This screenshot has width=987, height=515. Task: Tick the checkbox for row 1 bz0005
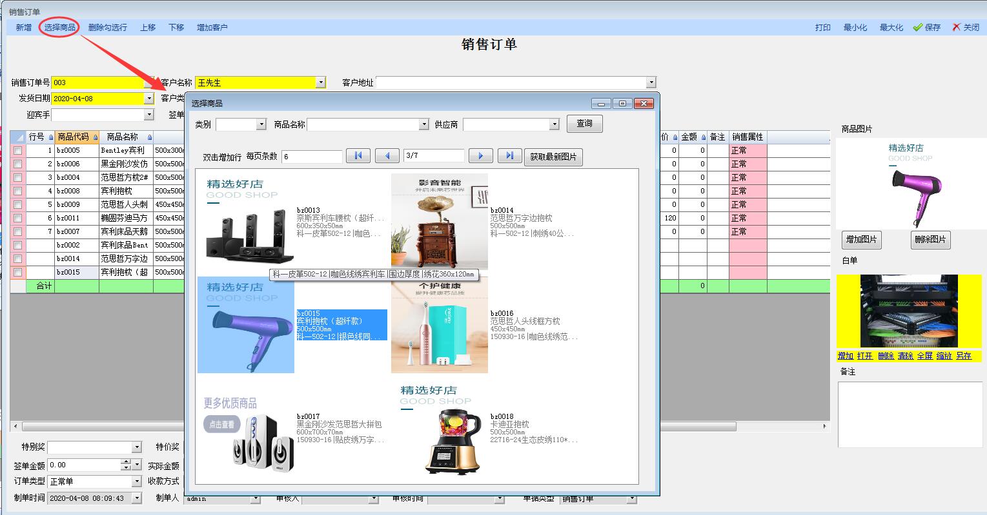tap(18, 150)
